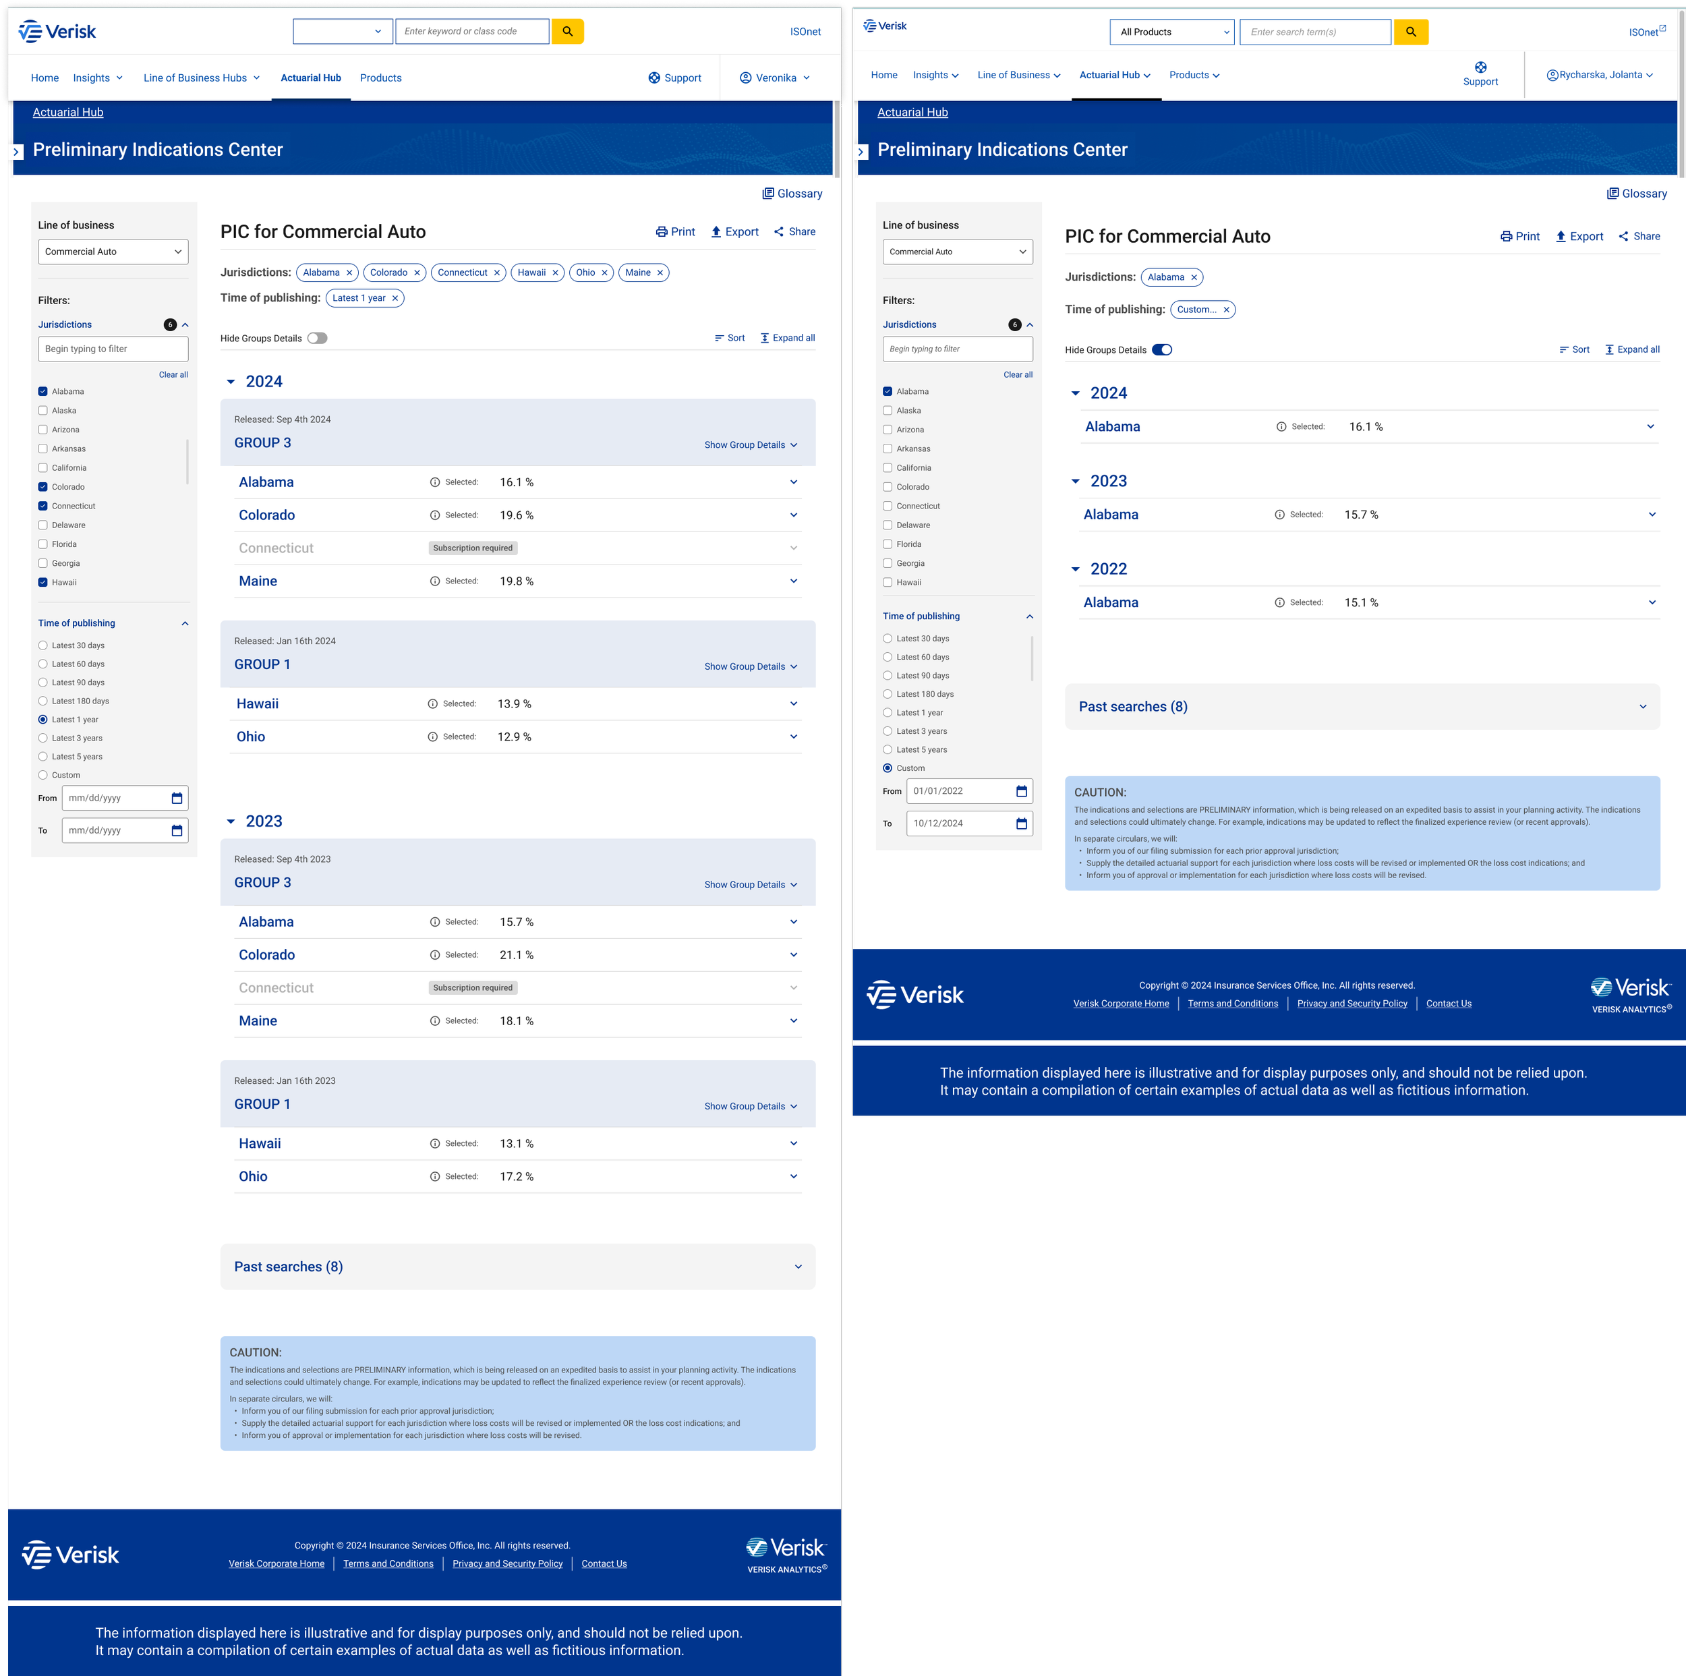Click Clear all in the left jurisdictions filter
The width and height of the screenshot is (1686, 1676).
[173, 374]
